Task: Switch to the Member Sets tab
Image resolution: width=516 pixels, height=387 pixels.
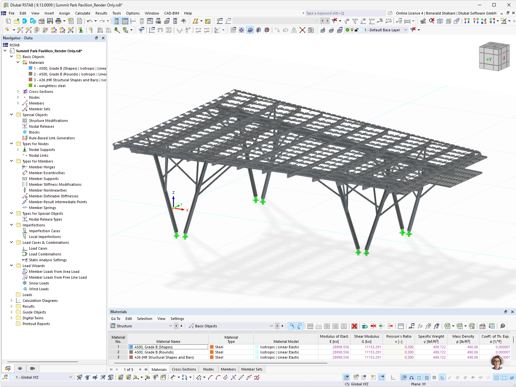Action: coord(252,369)
